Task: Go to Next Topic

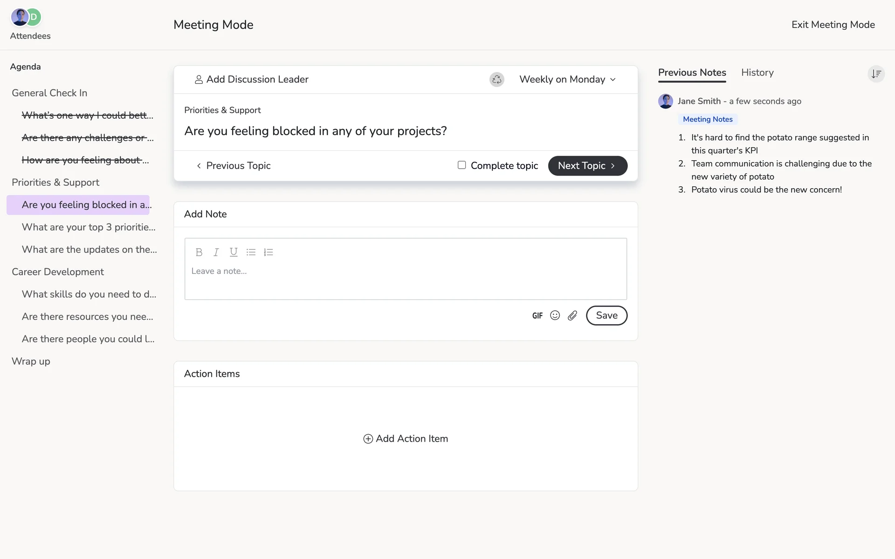Action: 587,166
